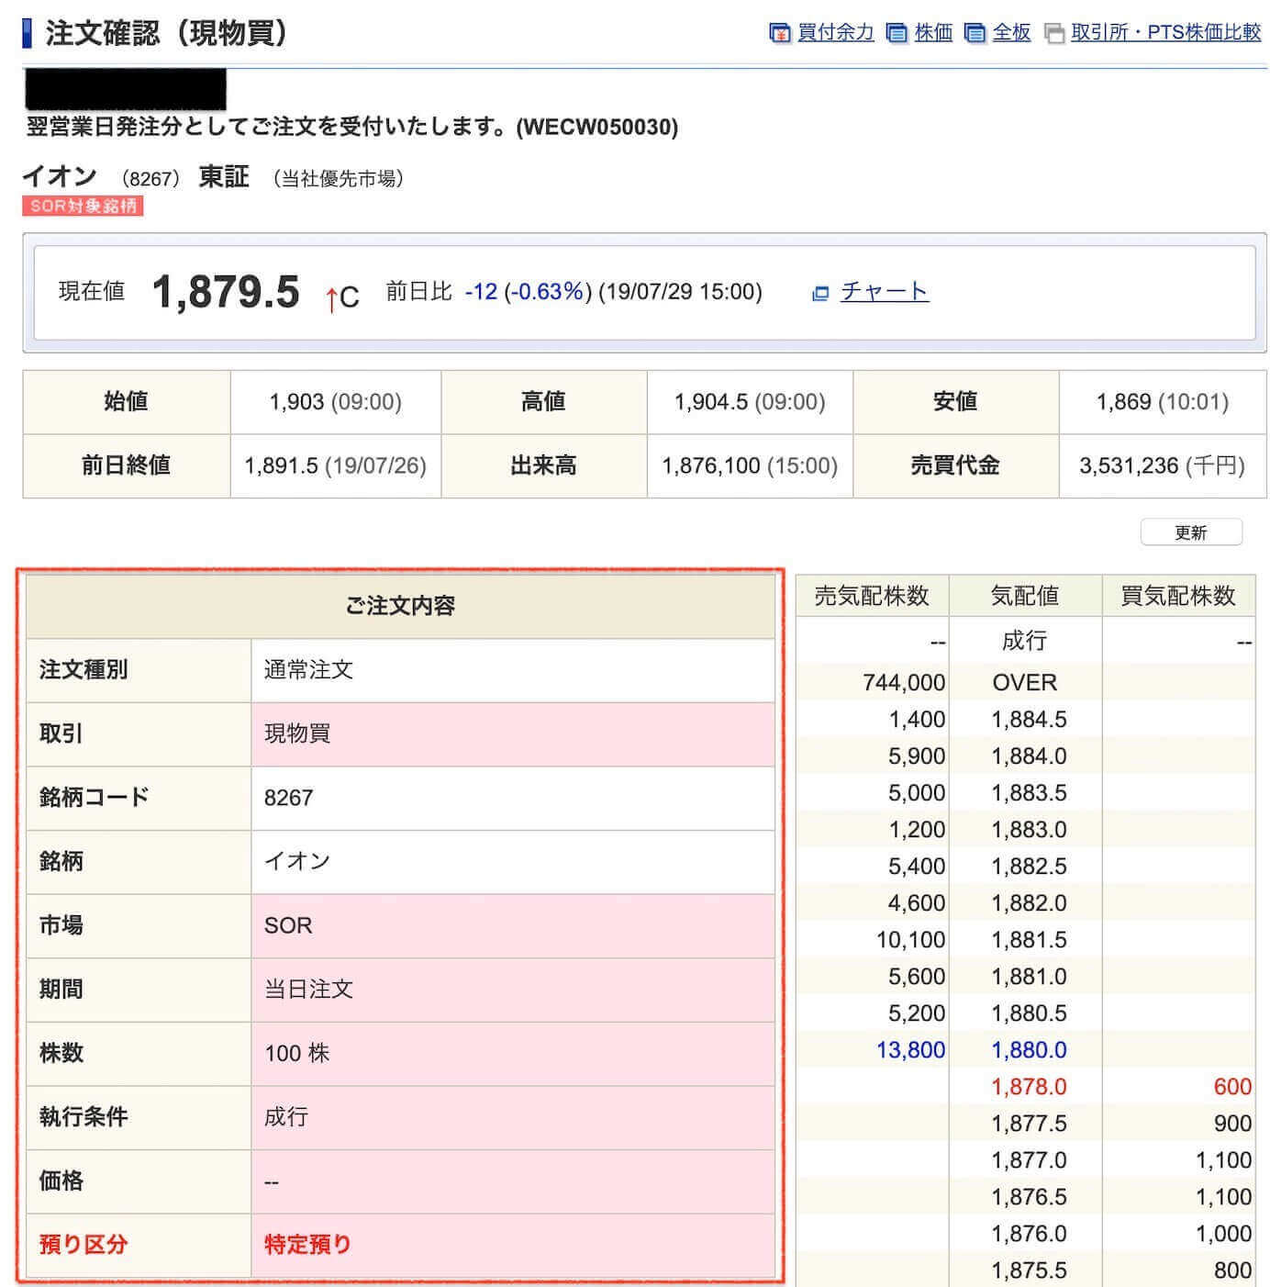Viewport: 1281px width, 1287px height.
Task: Click the 1,882.5 ask price
Action: 1029,867
